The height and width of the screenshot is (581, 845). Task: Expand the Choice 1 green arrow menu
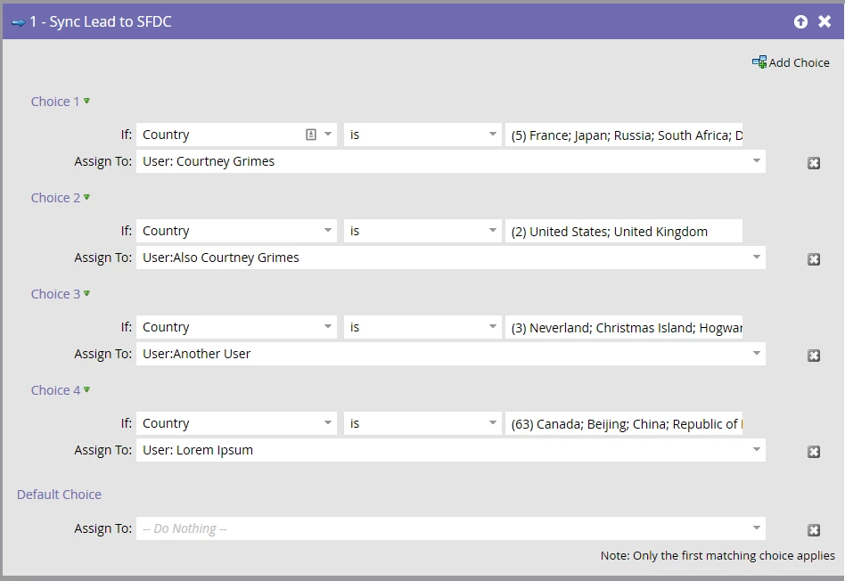(86, 101)
